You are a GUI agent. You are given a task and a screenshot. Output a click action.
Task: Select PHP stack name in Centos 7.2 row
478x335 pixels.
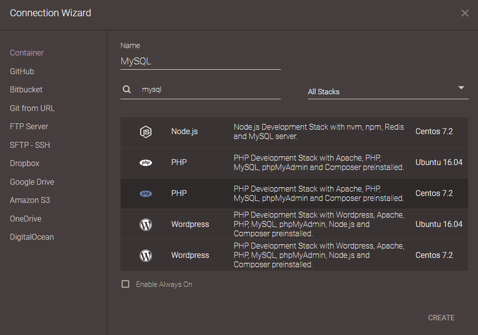click(179, 194)
